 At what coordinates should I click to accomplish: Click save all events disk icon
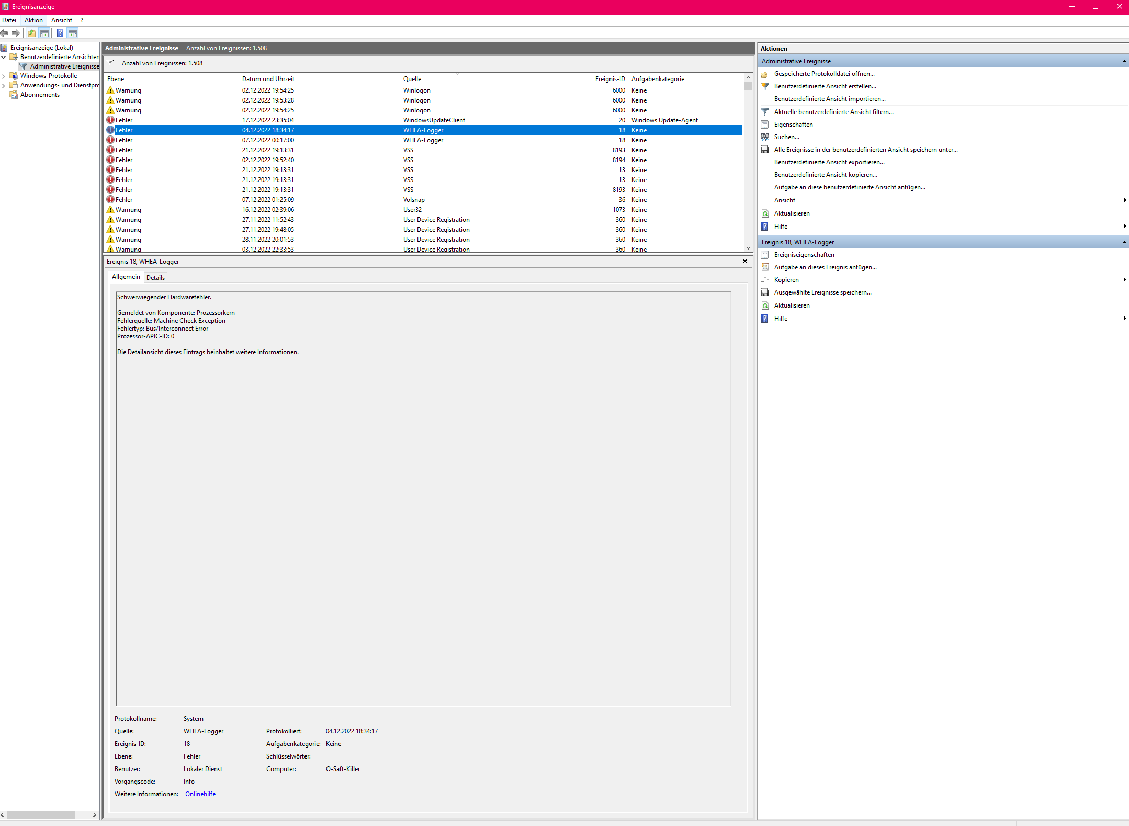coord(765,150)
